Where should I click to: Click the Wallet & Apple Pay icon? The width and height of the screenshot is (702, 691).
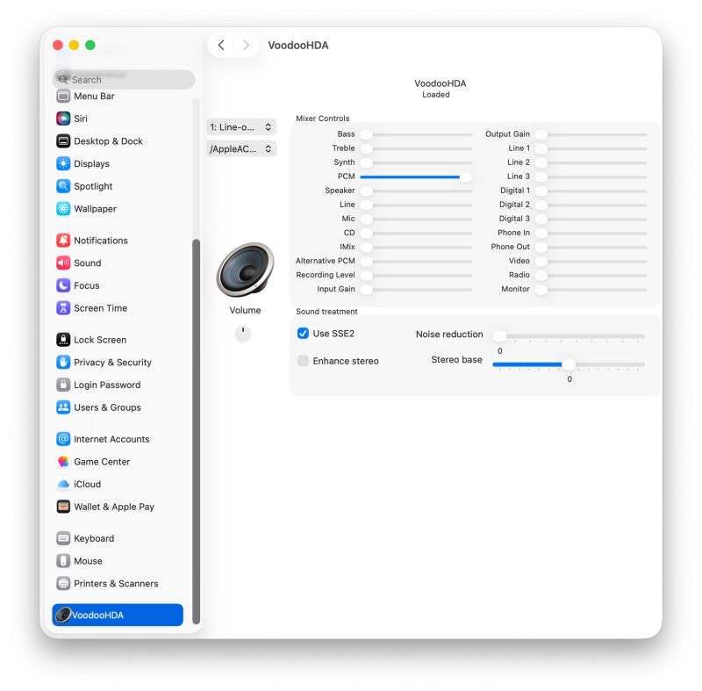pyautogui.click(x=63, y=507)
